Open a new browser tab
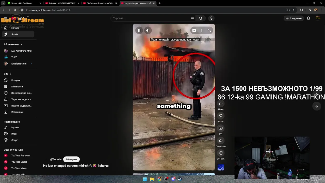Viewport: 325px width, 183px height. [159, 3]
